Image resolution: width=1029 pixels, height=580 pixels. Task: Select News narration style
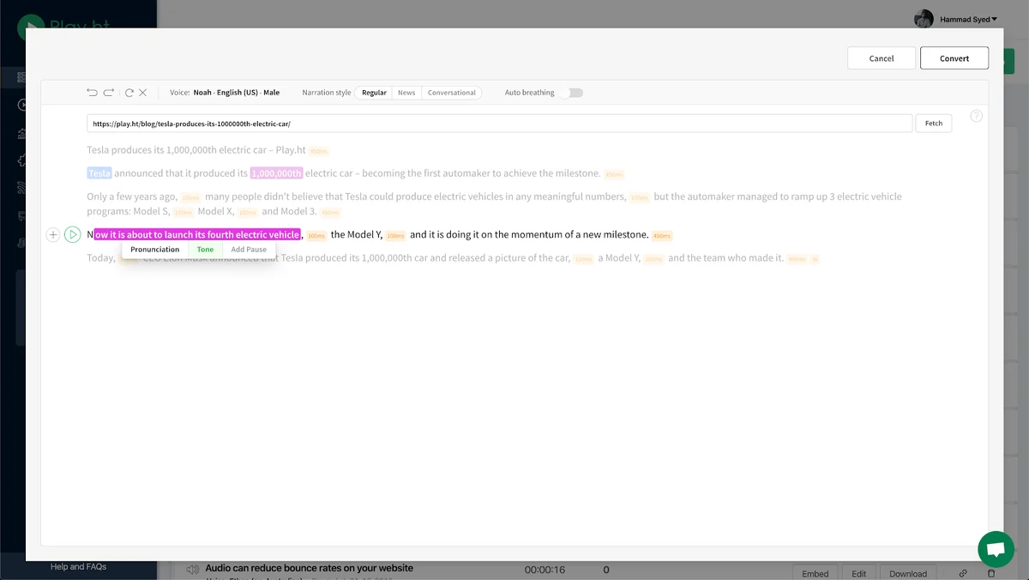coord(406,93)
